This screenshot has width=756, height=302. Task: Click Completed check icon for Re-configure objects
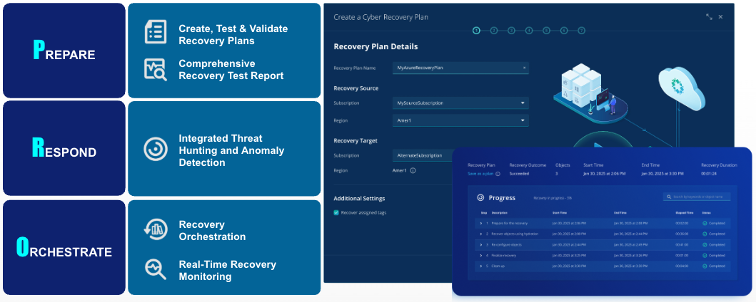pos(705,245)
